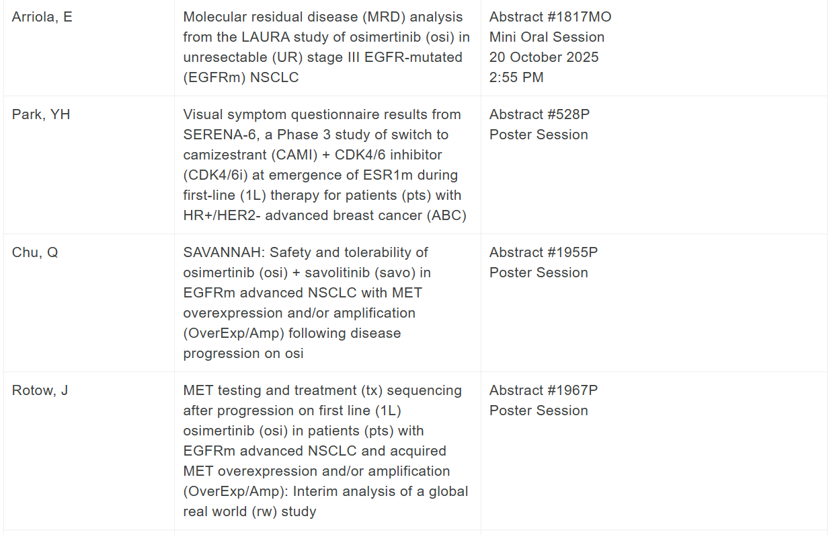Click author name Chu, Q
This screenshot has width=831, height=535.
pyautogui.click(x=35, y=252)
